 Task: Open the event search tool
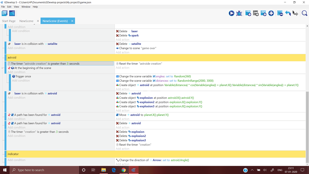coord(304,13)
